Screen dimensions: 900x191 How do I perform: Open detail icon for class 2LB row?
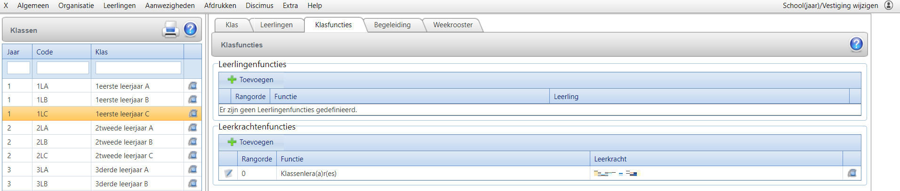[x=193, y=142]
